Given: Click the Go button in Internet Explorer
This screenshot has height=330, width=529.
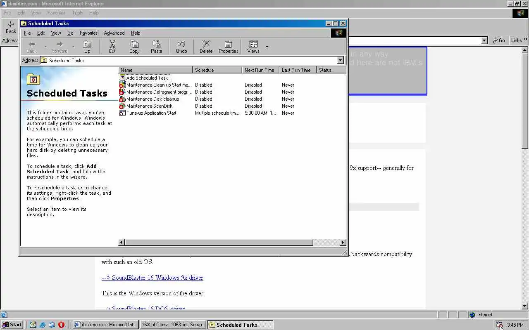Looking at the screenshot, I should (x=498, y=40).
